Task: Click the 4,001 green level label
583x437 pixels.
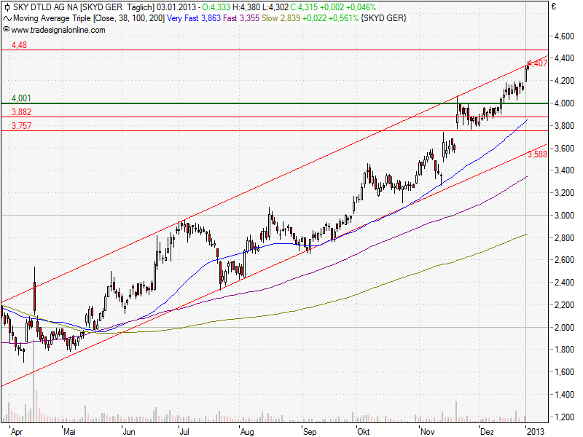Action: (x=21, y=98)
